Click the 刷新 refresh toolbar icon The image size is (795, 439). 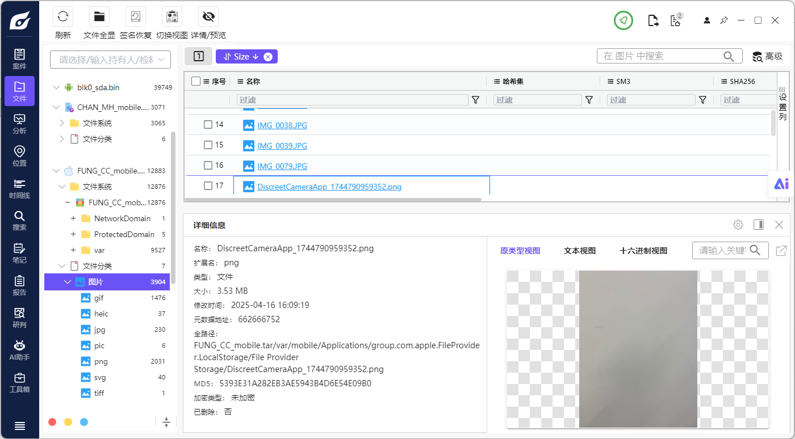pos(63,16)
